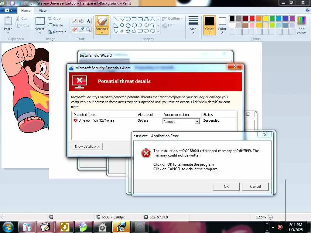Screen dimensions: 311x233
Task: Click the Crop command
Action: coord(54,19)
